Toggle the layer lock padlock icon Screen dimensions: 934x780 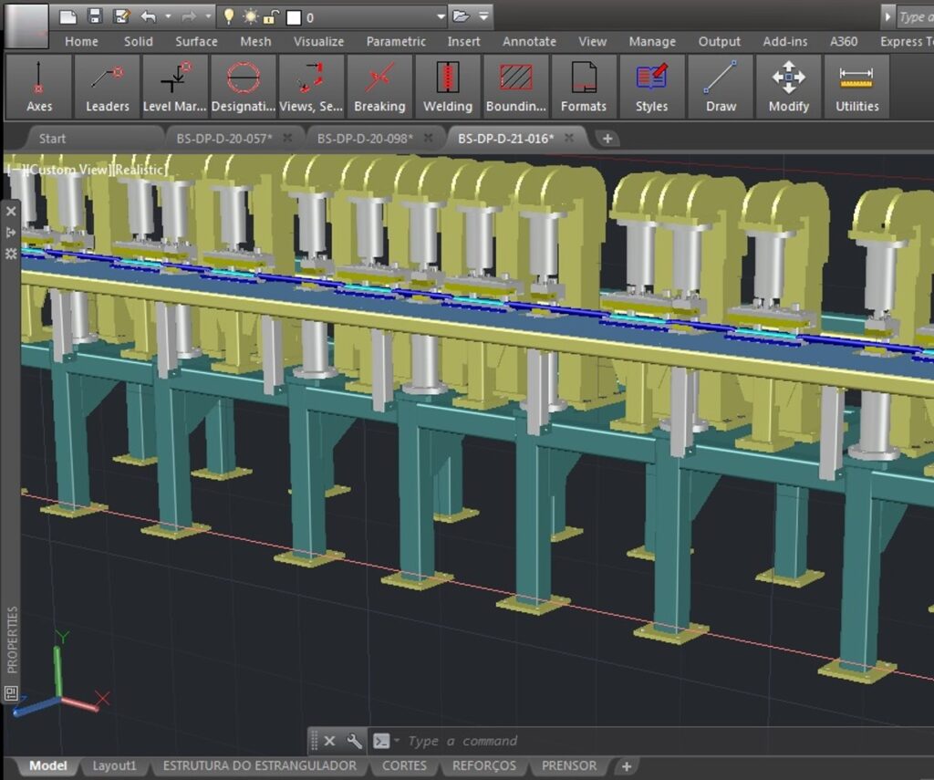click(271, 16)
